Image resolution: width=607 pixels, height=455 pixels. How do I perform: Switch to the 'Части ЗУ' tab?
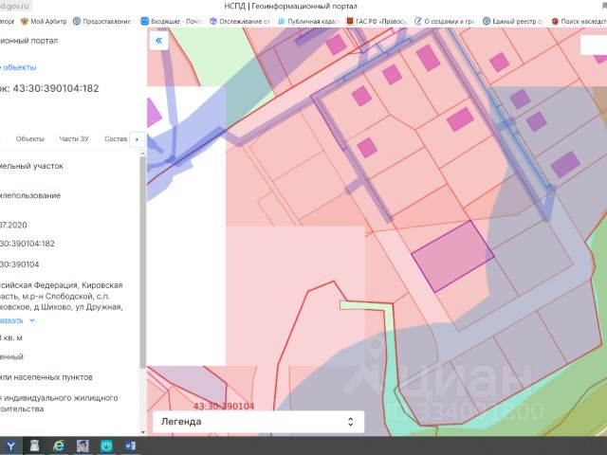pyautogui.click(x=74, y=139)
